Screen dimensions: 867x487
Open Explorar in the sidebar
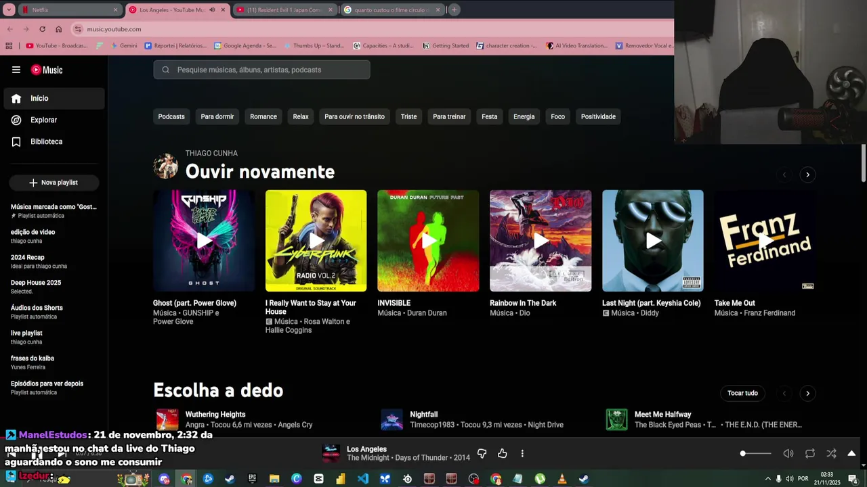pyautogui.click(x=54, y=120)
